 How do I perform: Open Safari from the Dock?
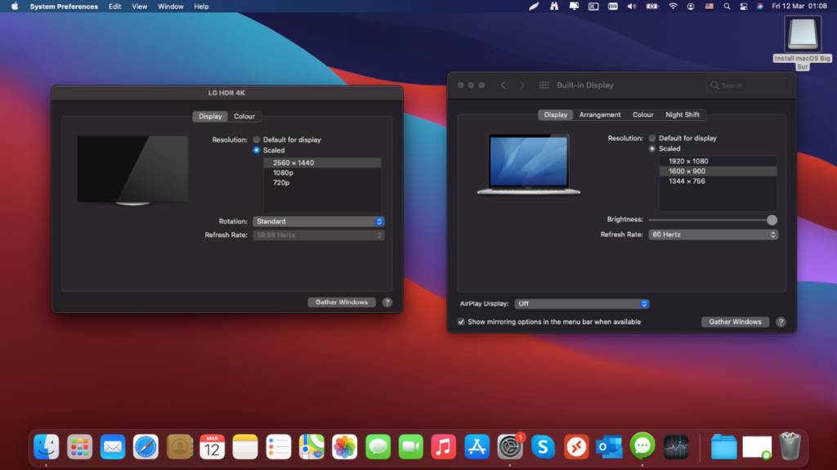point(145,446)
